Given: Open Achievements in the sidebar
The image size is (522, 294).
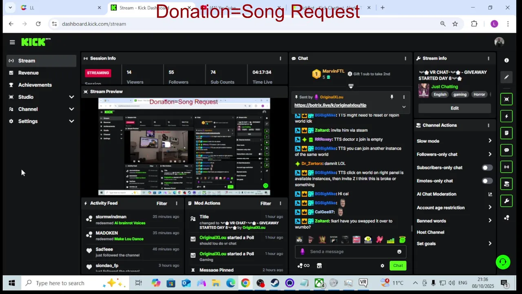Looking at the screenshot, I should click(41, 85).
